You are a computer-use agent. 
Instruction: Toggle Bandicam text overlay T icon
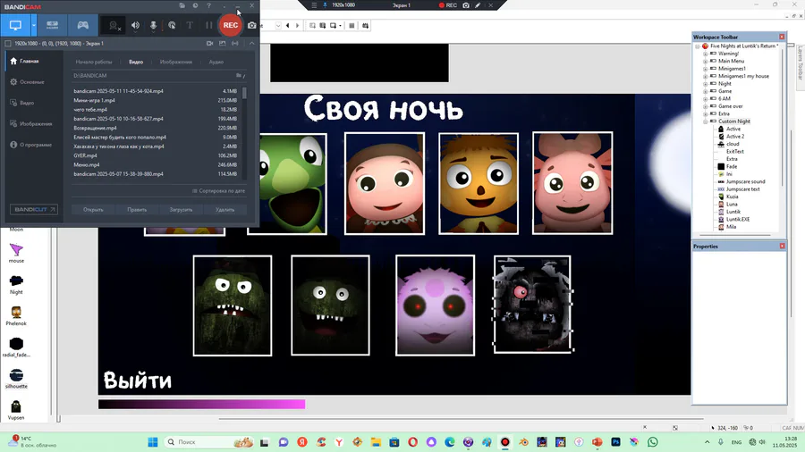coord(190,25)
